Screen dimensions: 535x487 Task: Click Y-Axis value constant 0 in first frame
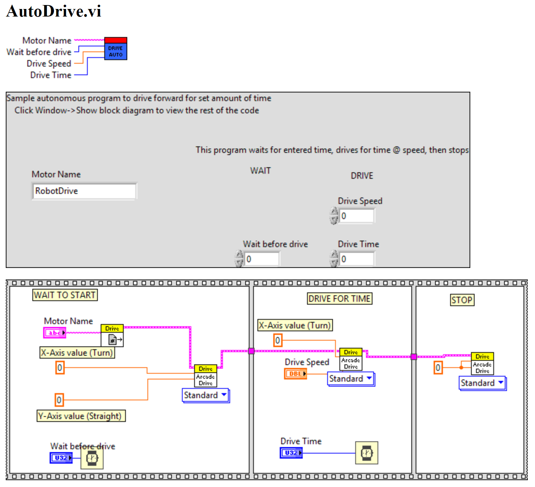[x=59, y=400]
